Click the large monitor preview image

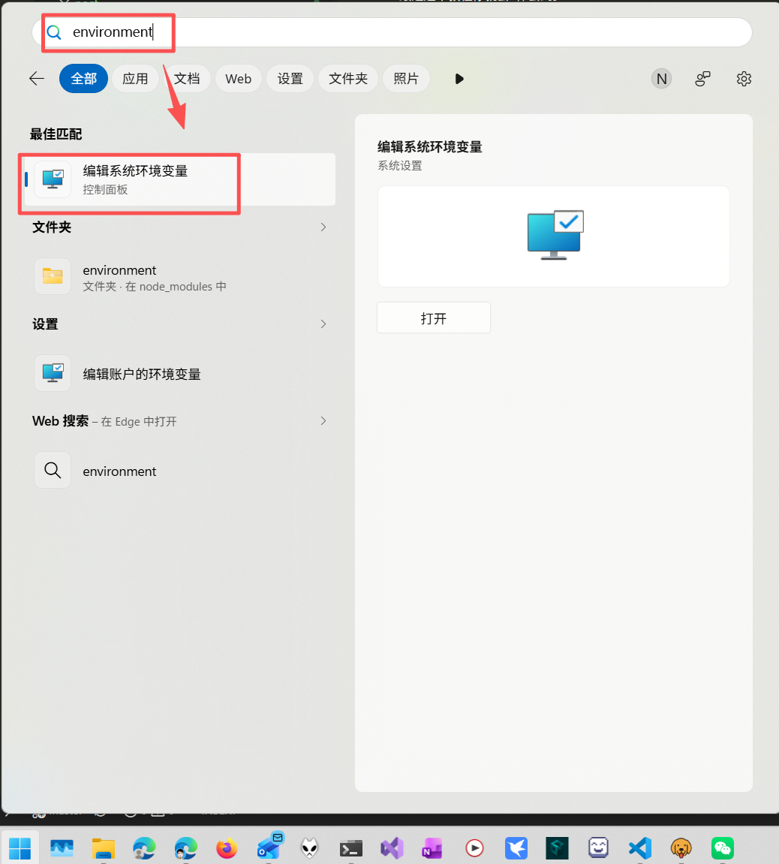[x=555, y=235]
